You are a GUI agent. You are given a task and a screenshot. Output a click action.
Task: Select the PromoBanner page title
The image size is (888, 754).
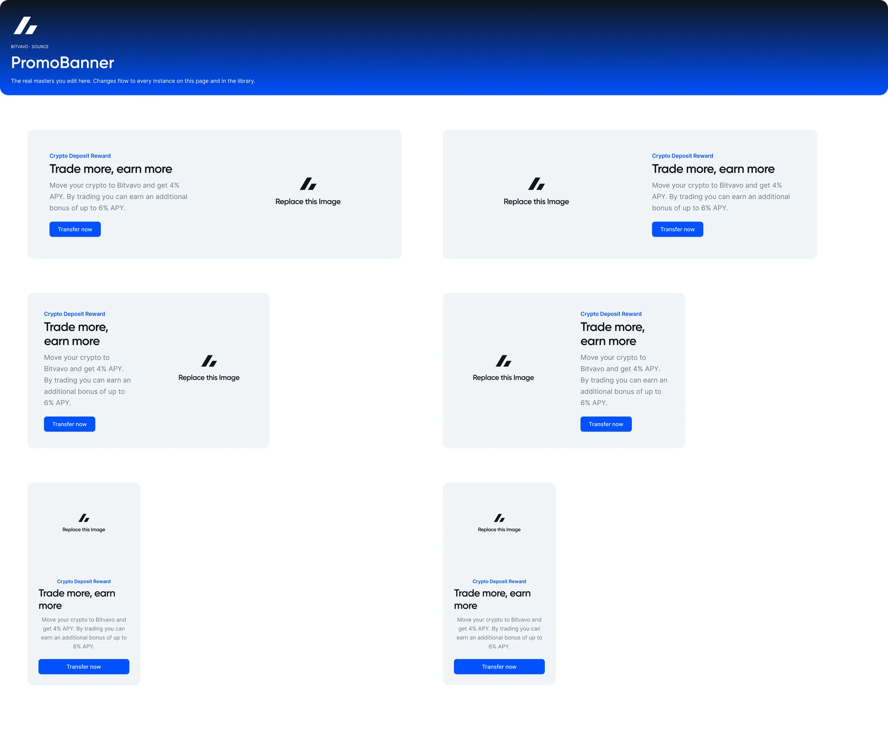click(x=63, y=63)
